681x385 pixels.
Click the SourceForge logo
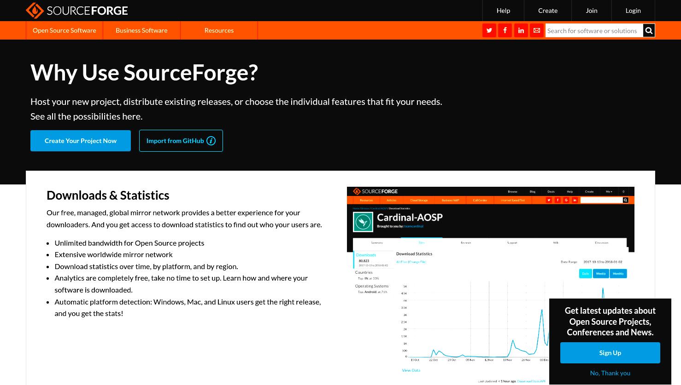77,11
